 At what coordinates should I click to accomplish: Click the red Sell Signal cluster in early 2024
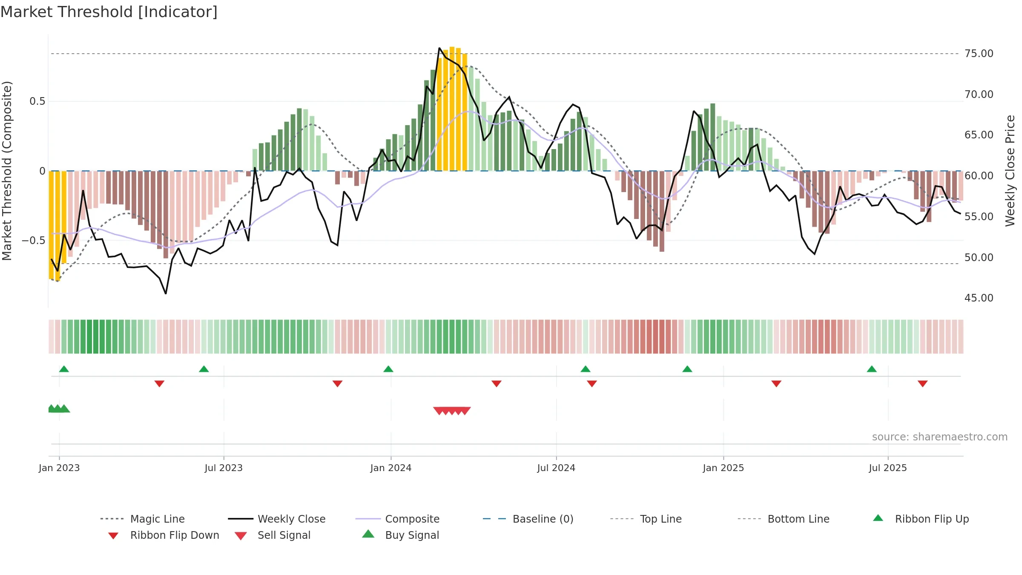click(x=452, y=411)
